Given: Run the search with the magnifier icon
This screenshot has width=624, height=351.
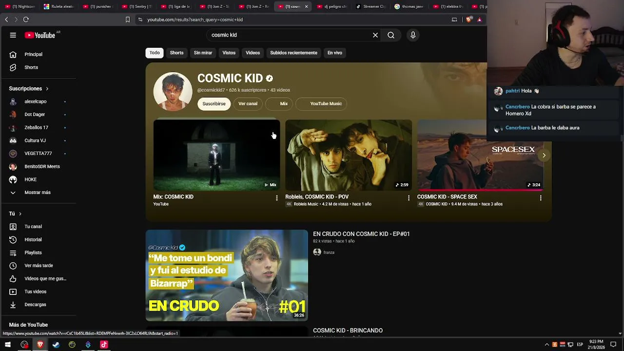Looking at the screenshot, I should tap(391, 35).
